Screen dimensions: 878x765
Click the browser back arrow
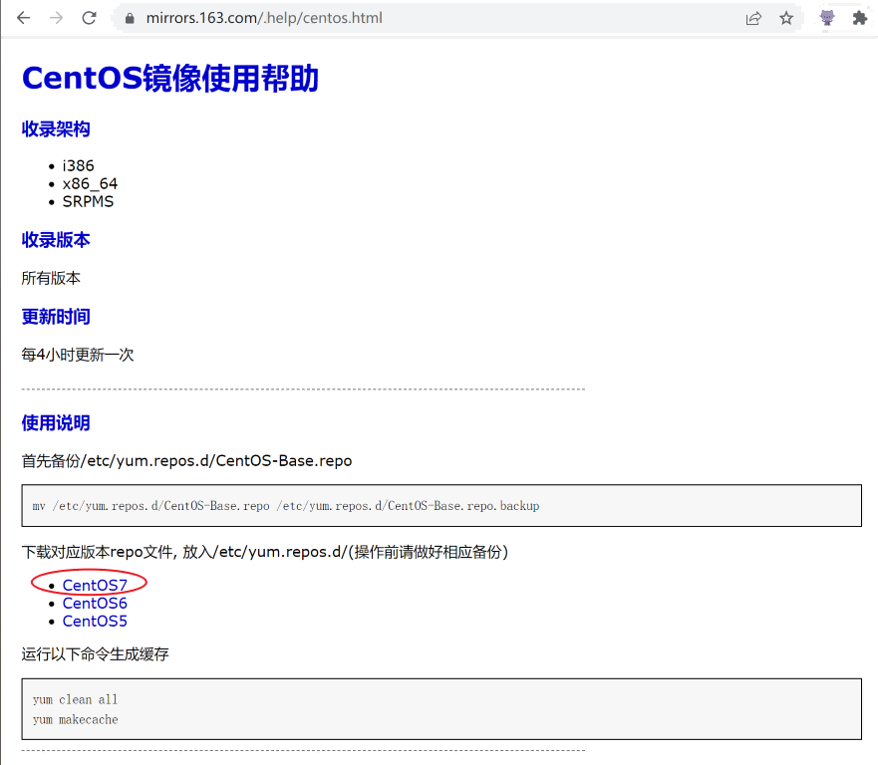(24, 18)
